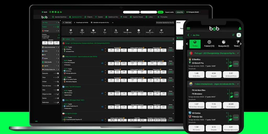Click the bob logo on the laptop
The height and width of the screenshot is (134, 268).
tap(44, 17)
